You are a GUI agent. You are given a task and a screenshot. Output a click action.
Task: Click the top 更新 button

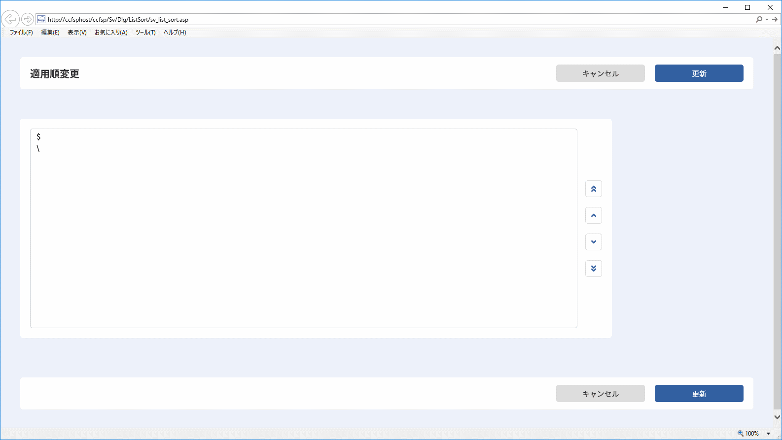(x=699, y=73)
